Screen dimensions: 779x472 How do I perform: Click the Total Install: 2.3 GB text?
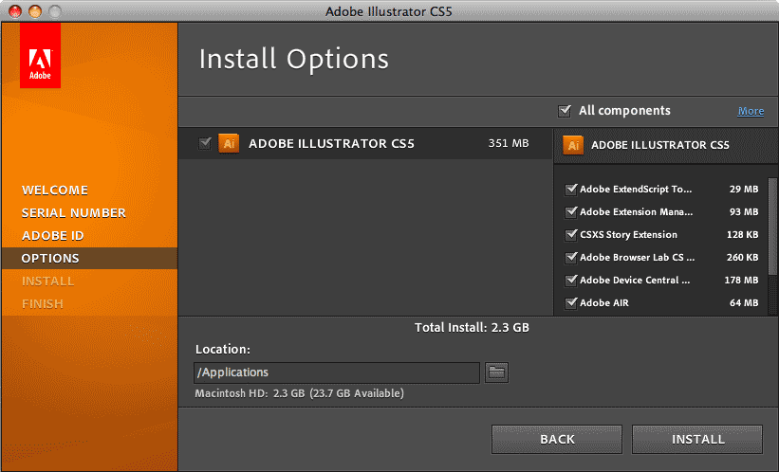click(472, 328)
